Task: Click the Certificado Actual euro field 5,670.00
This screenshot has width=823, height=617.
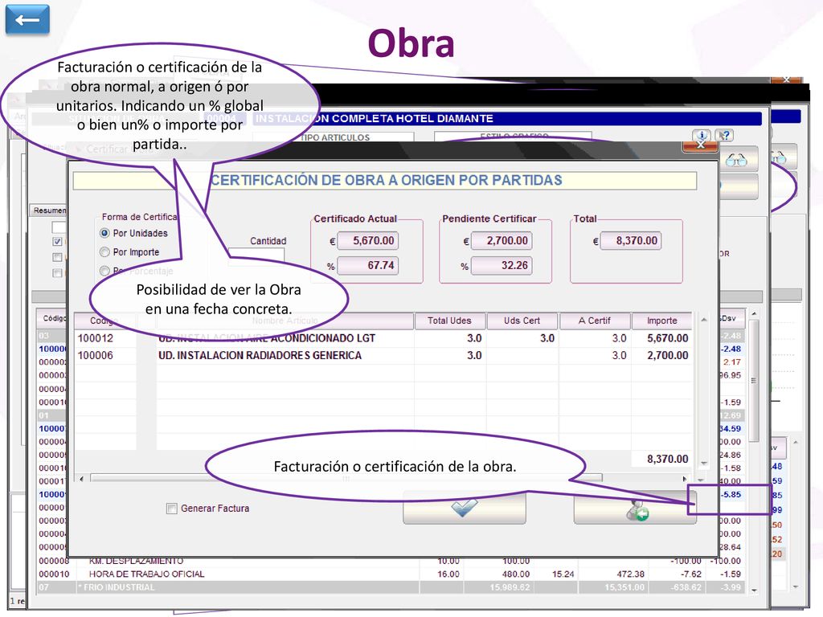Action: tap(367, 241)
